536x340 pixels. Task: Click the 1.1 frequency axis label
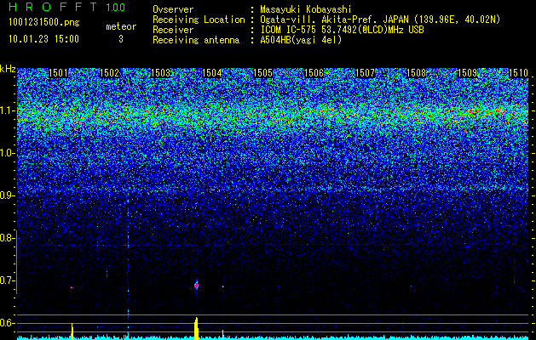[x=8, y=110]
